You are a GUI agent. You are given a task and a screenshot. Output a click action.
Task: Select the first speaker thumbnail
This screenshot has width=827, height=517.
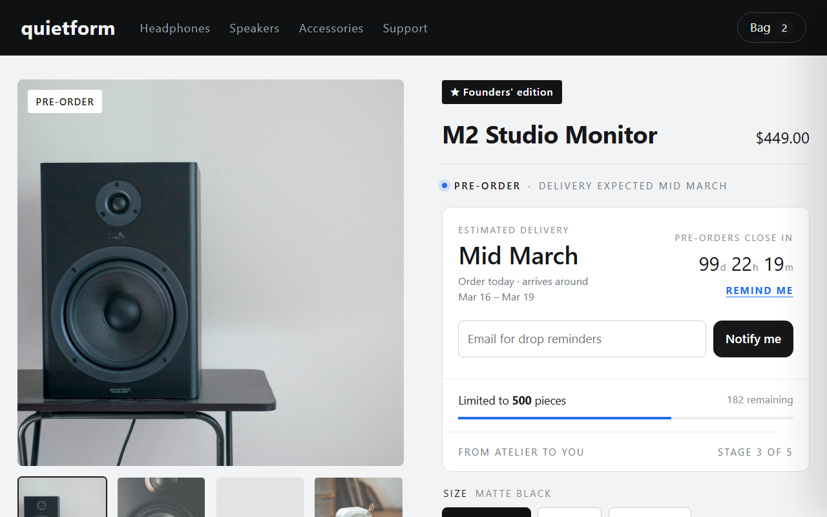click(62, 497)
